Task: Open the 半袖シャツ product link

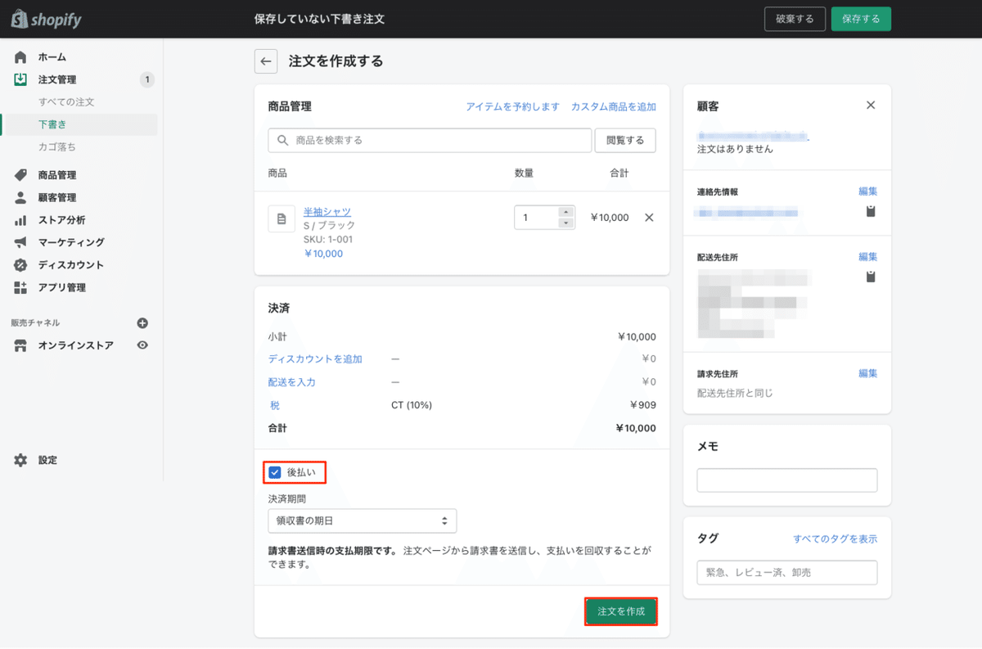Action: point(327,212)
